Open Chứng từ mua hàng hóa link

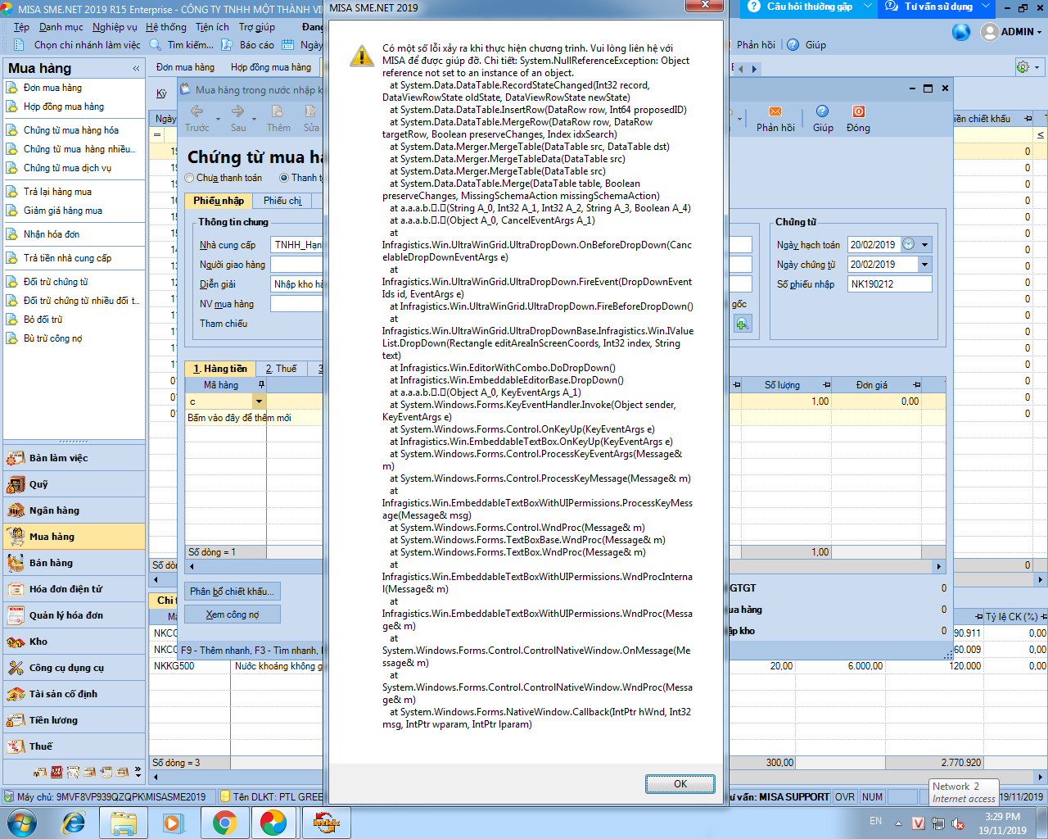tap(70, 130)
